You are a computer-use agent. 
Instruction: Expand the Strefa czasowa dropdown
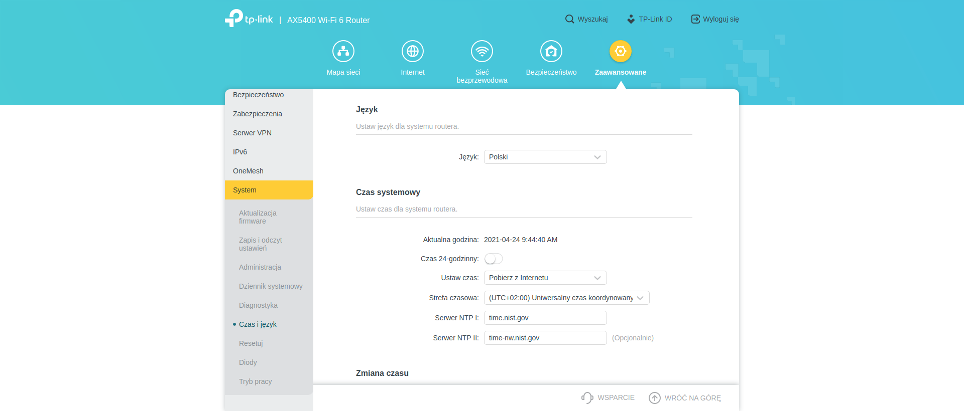tap(566, 298)
